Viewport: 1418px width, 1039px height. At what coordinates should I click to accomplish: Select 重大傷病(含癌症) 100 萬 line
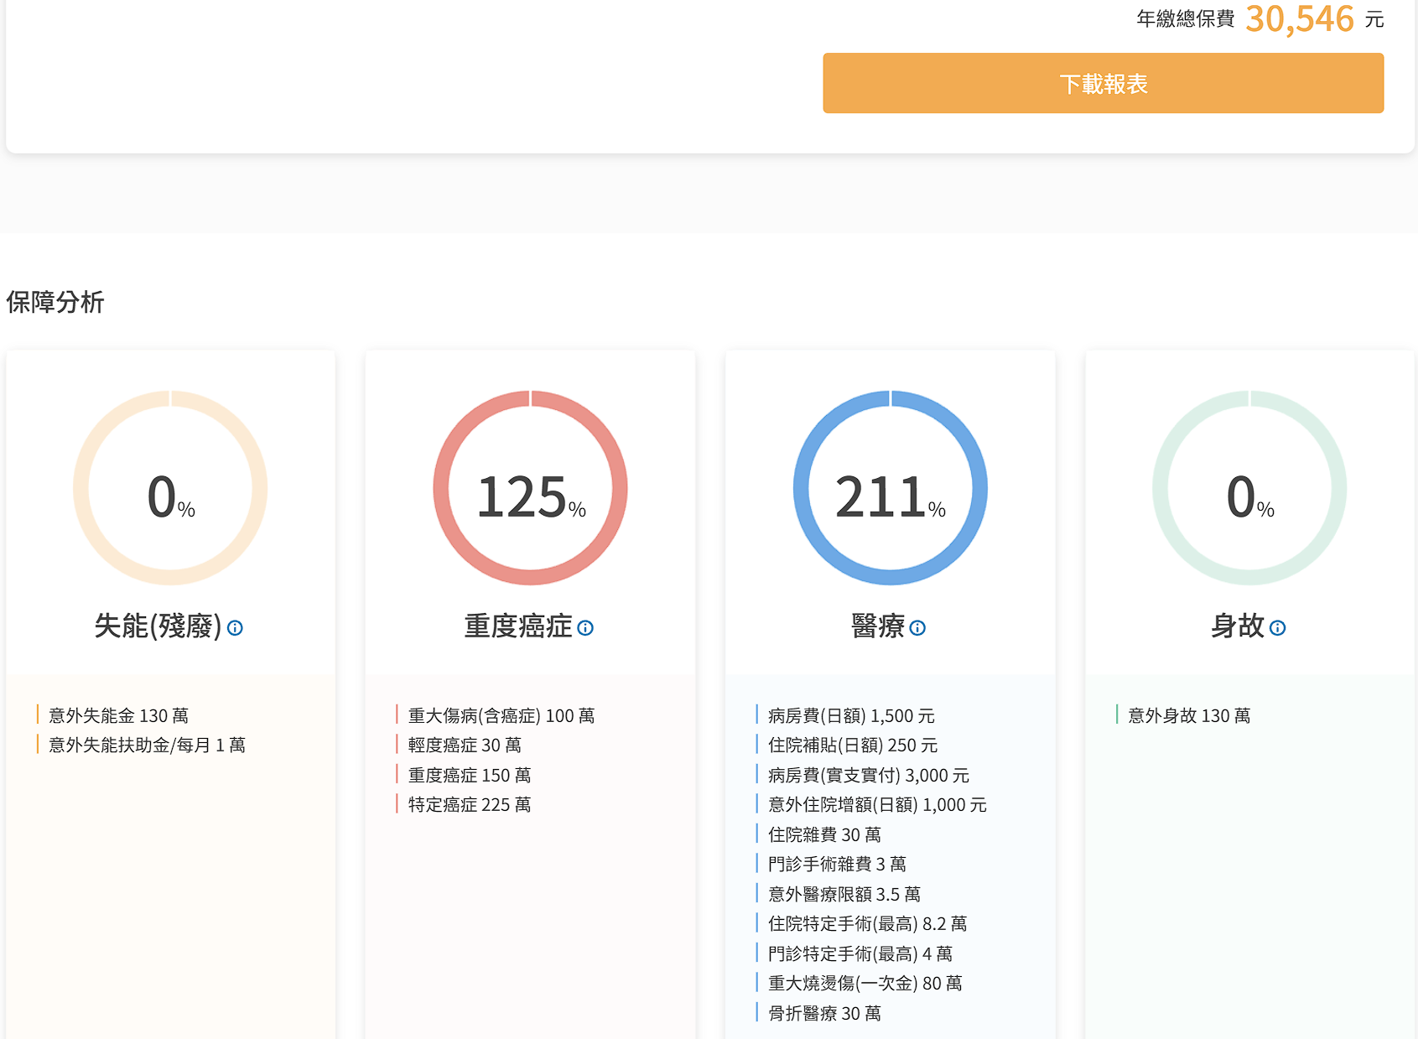[x=501, y=715]
